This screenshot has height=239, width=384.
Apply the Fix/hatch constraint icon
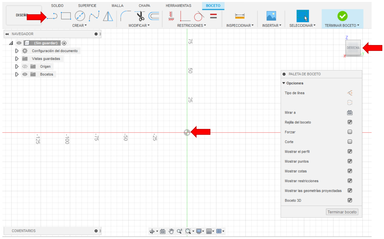pyautogui.click(x=171, y=16)
